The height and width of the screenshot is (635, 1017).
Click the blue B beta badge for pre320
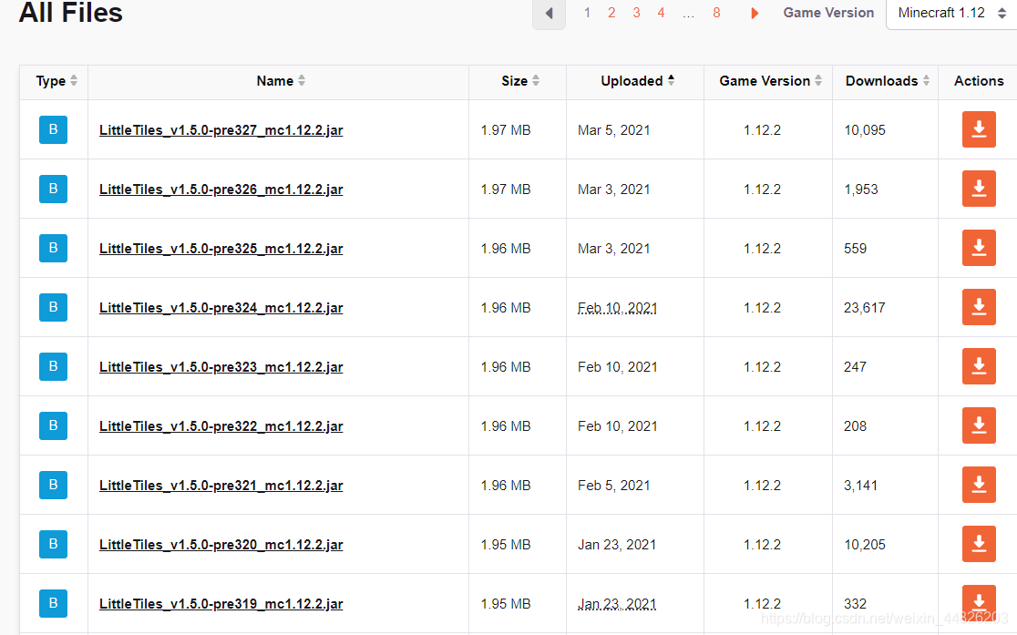(53, 544)
